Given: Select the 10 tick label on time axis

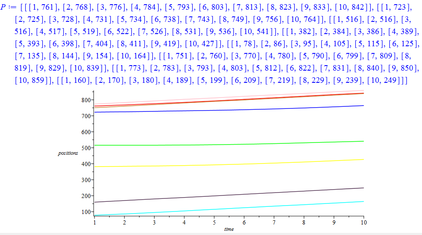Looking at the screenshot, I should [363, 222].
